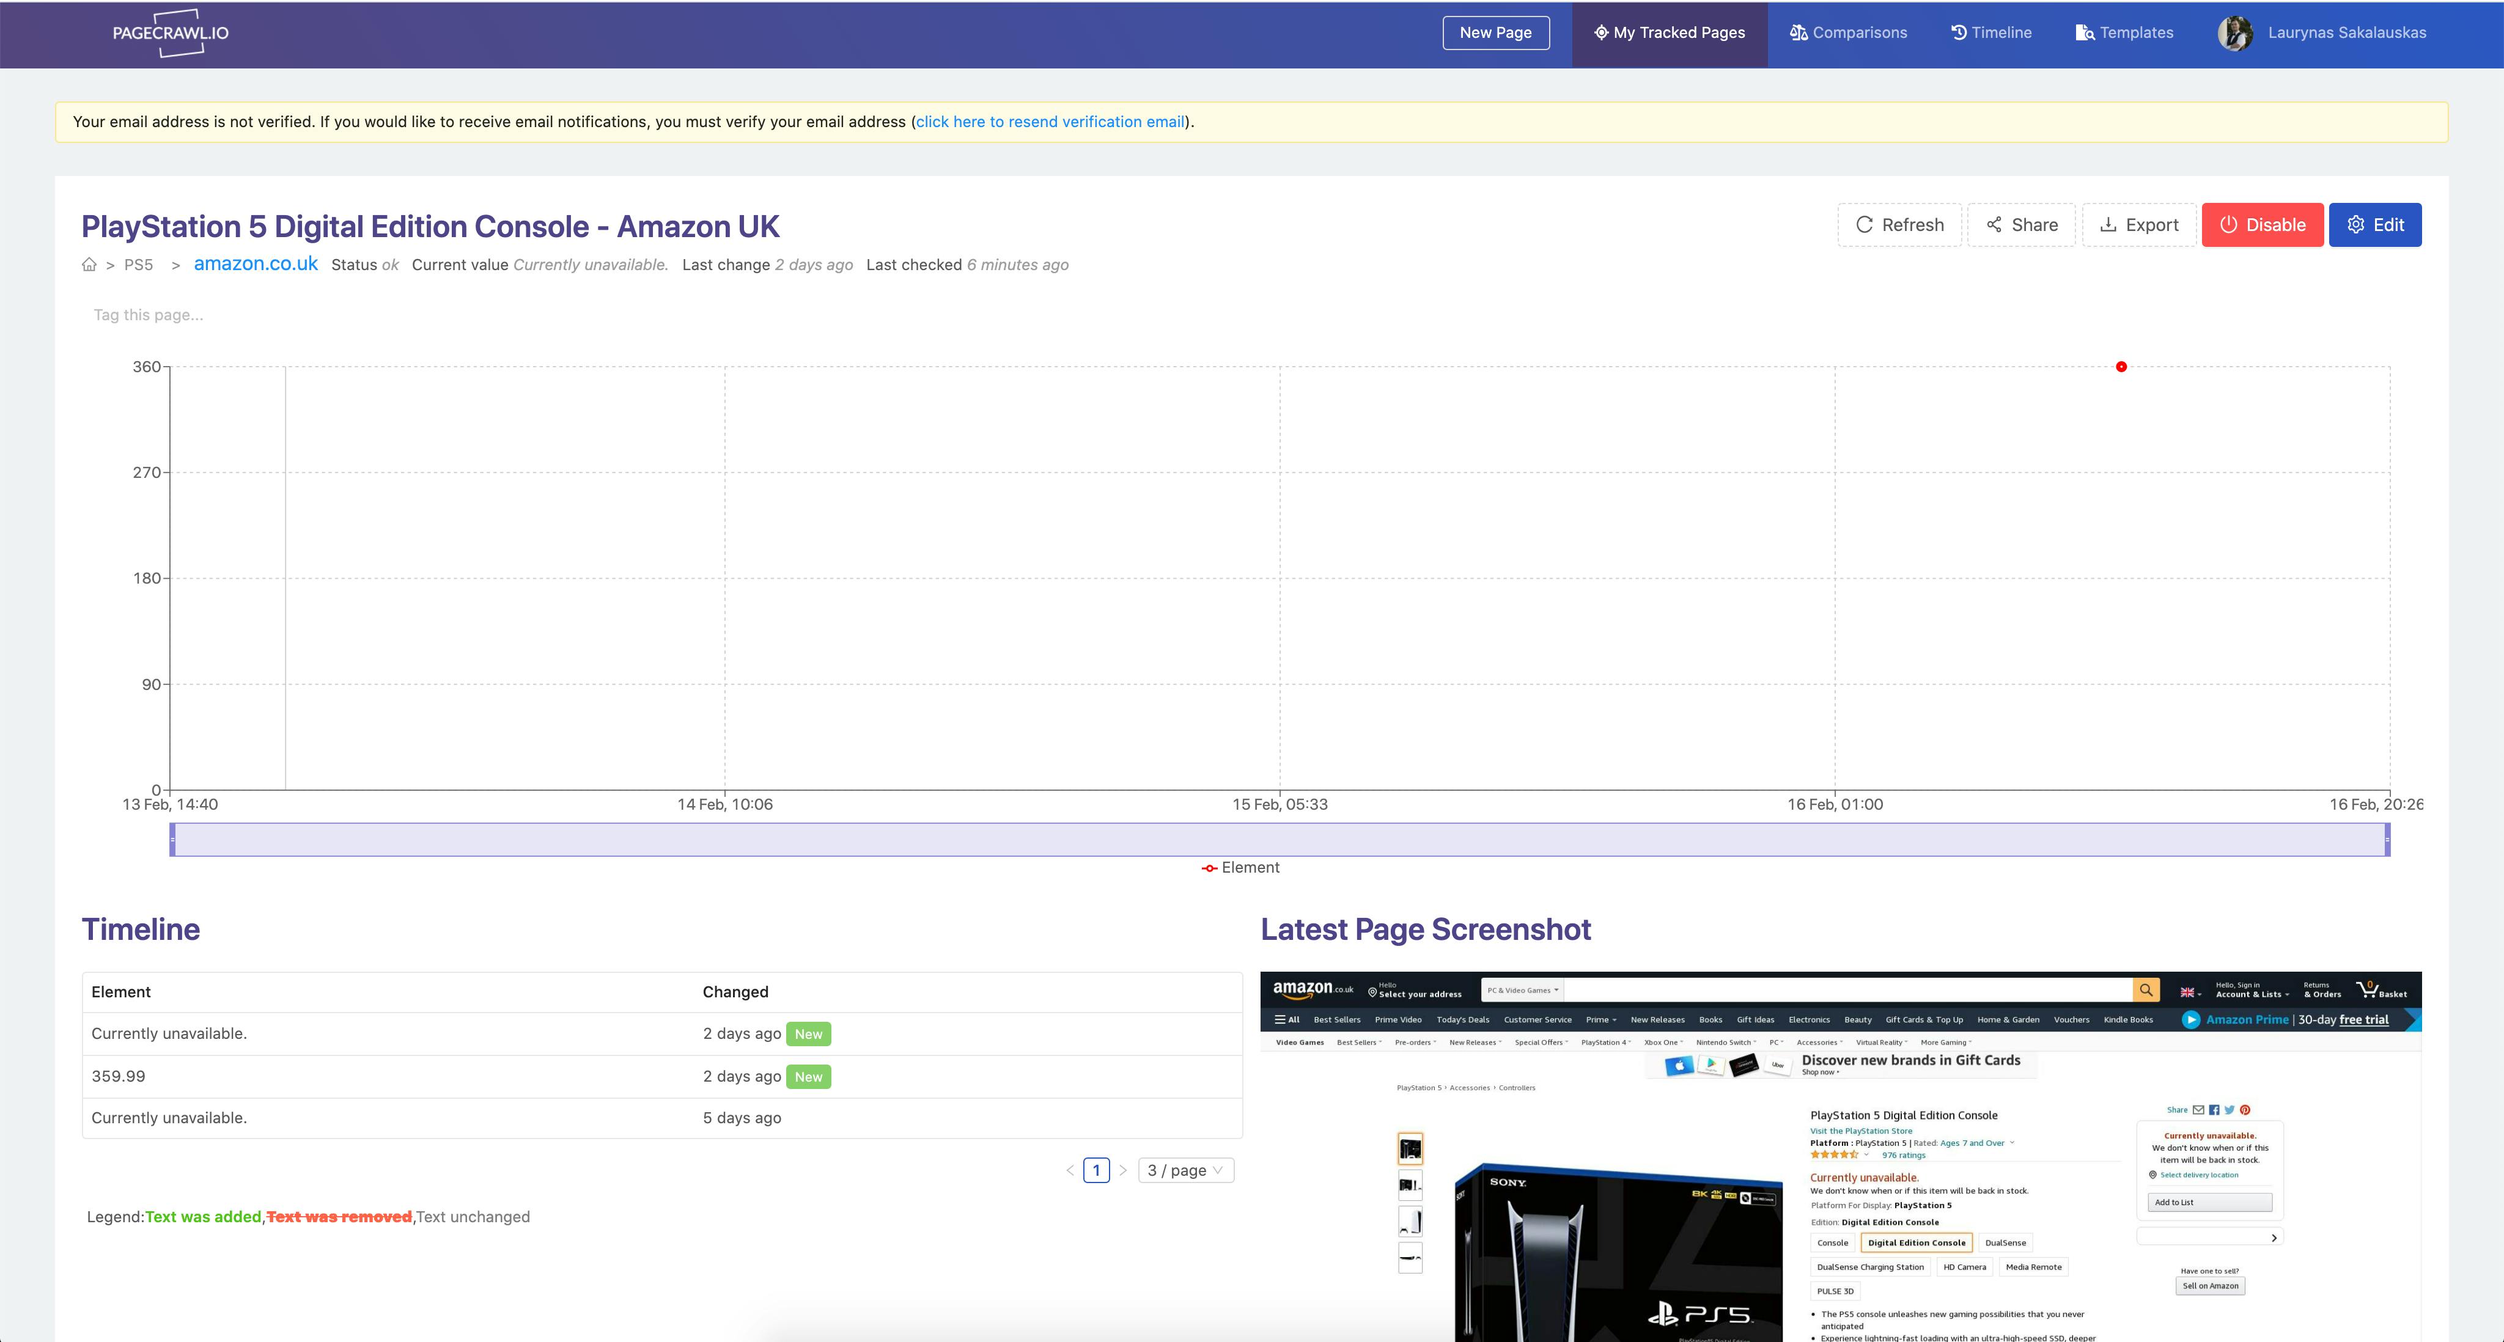The height and width of the screenshot is (1342, 2504).
Task: Go to home via breadcrumb house icon
Action: point(89,265)
